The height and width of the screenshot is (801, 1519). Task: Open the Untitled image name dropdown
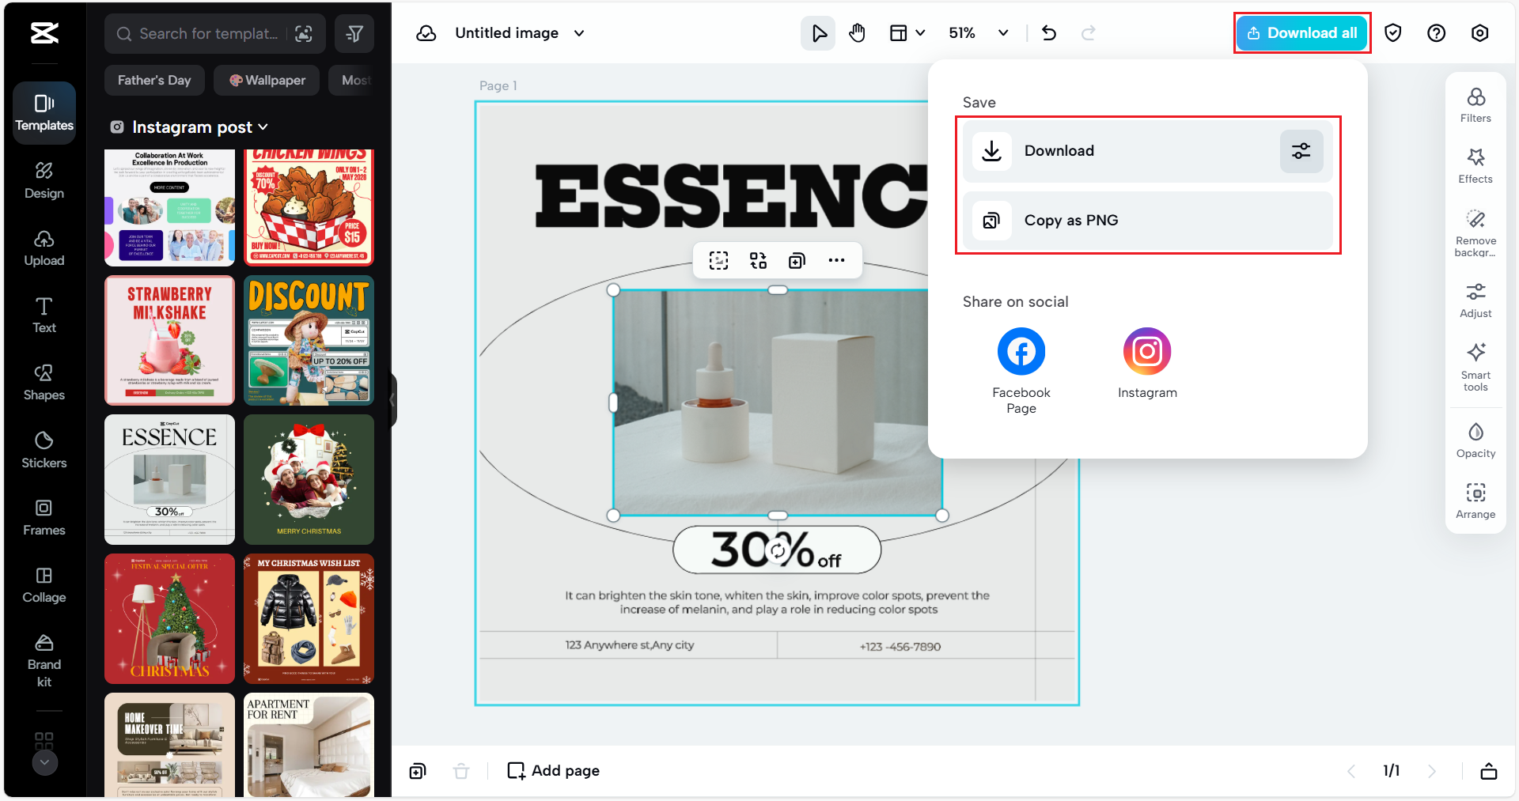coord(520,33)
